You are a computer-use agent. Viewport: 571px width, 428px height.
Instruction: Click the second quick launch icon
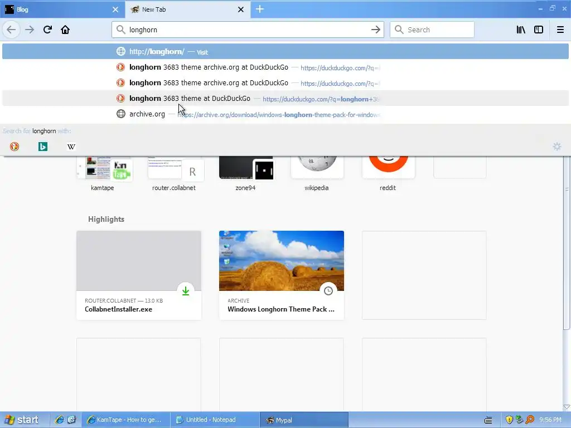click(71, 420)
